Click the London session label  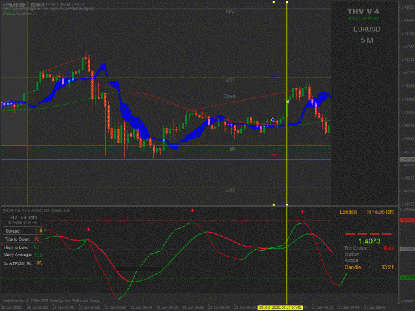[x=348, y=212]
